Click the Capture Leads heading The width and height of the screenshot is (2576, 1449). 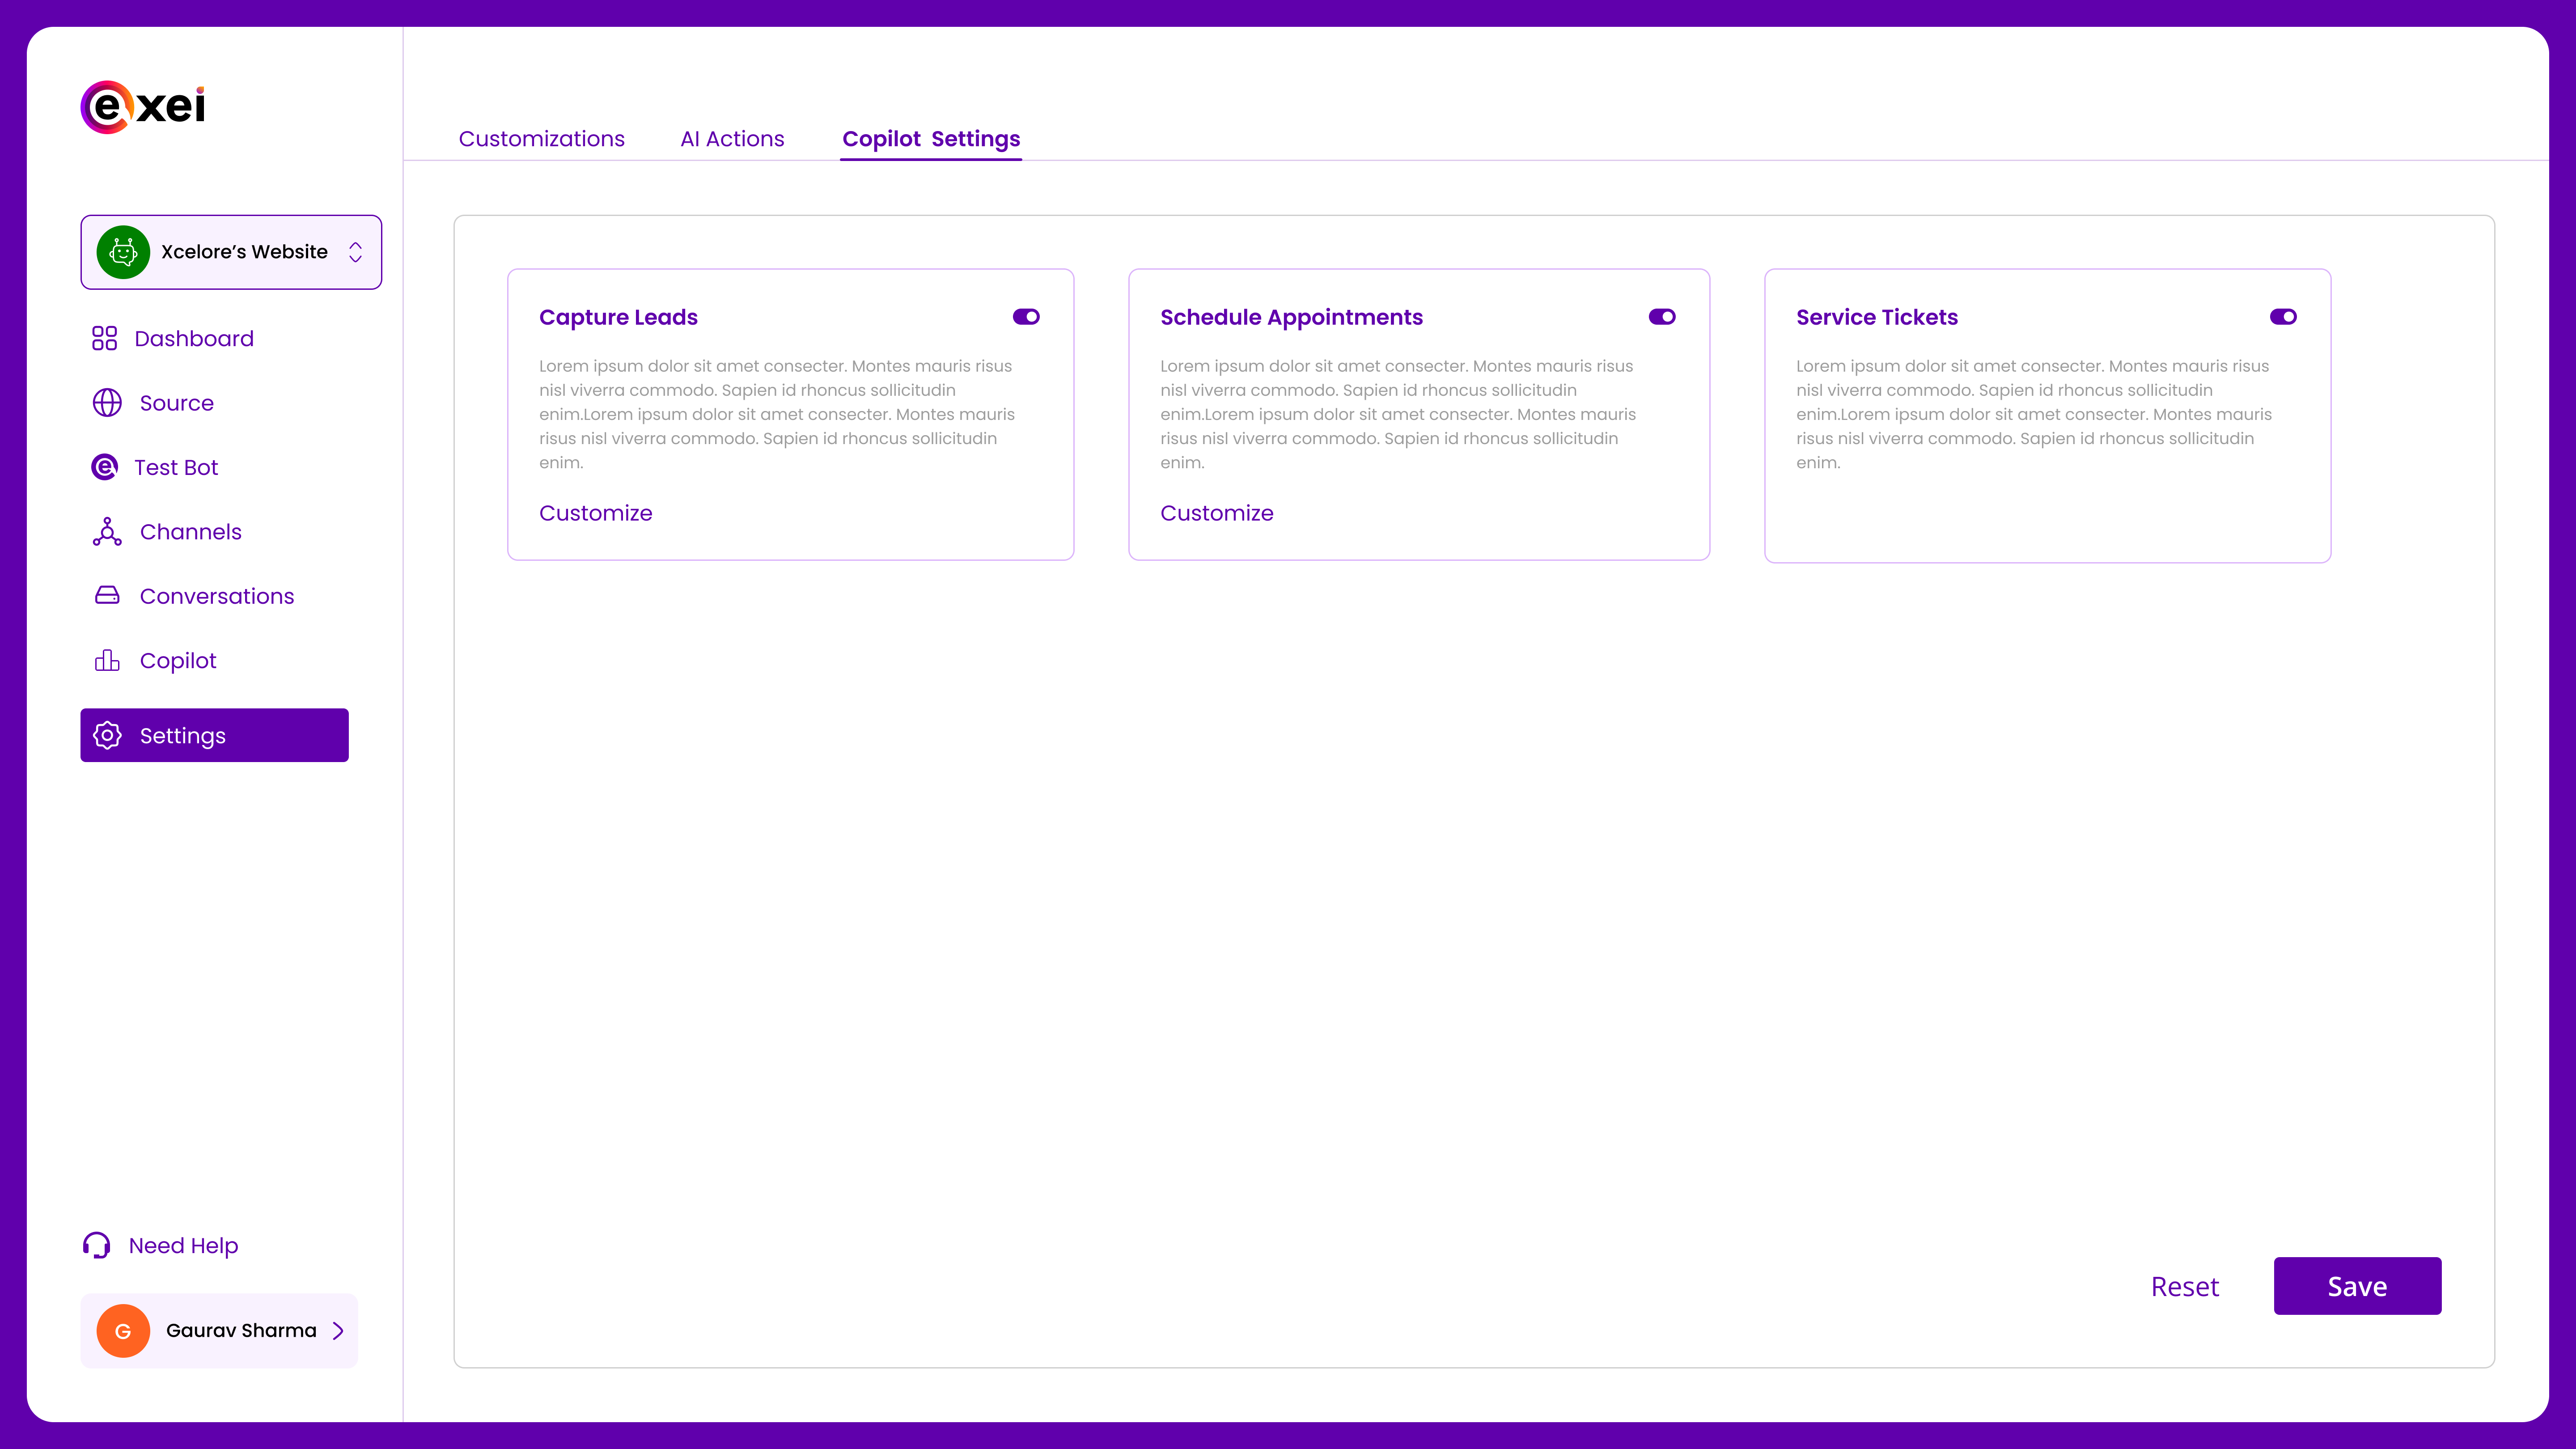[x=618, y=317]
